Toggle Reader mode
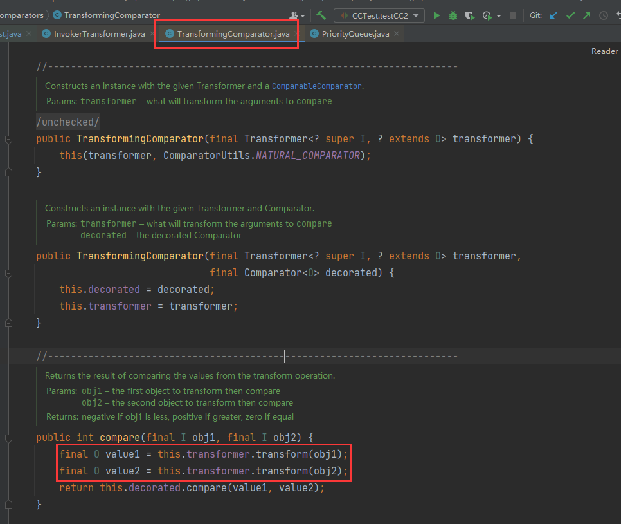Viewport: 621px width, 524px height. pyautogui.click(x=604, y=51)
